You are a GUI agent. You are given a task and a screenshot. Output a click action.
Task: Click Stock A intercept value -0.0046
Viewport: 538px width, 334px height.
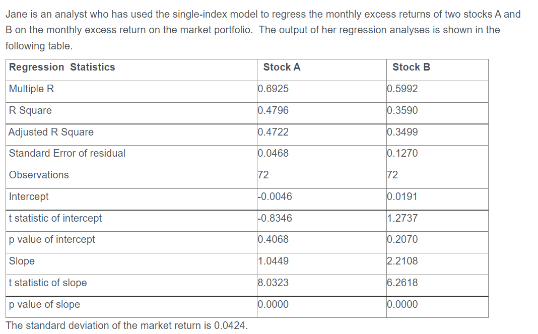coord(275,196)
